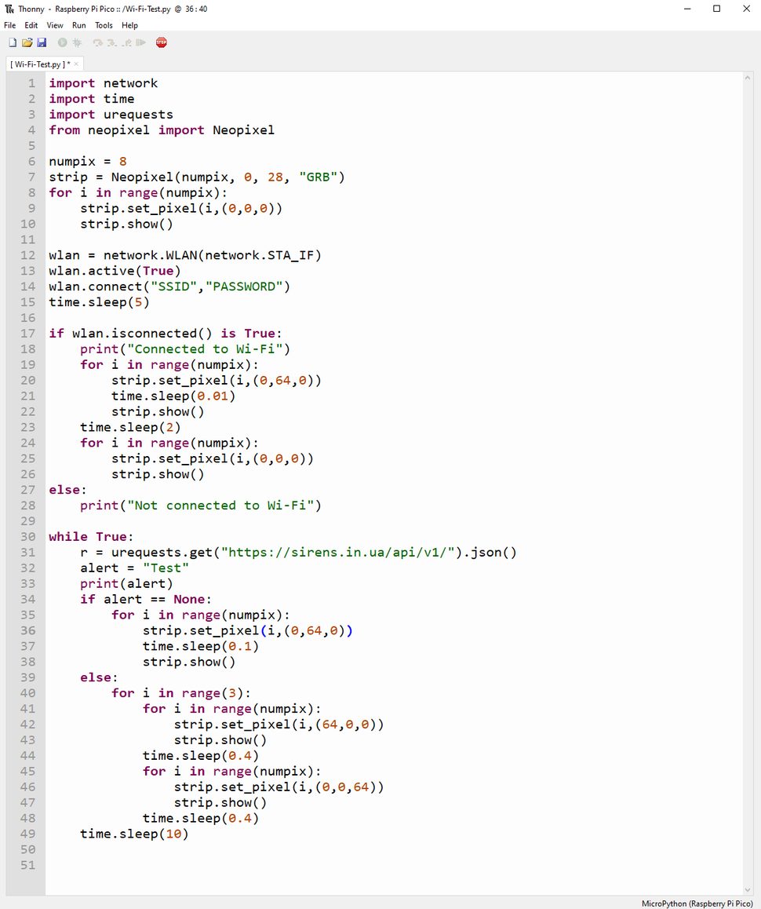Click the Step into icon
The height and width of the screenshot is (909, 761).
(112, 42)
